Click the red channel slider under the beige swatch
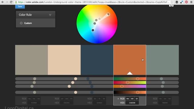Screen dimensions: 194x109 coord(64,79)
